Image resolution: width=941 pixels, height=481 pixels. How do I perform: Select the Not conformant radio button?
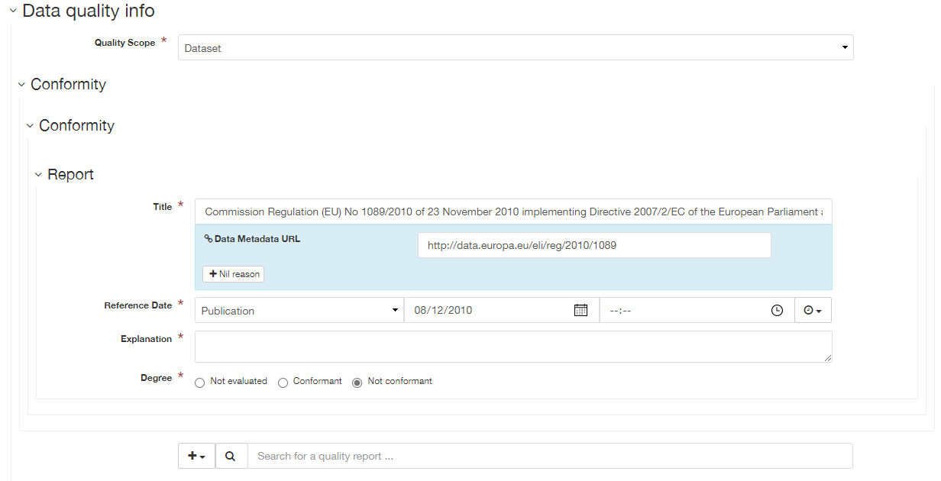[357, 383]
